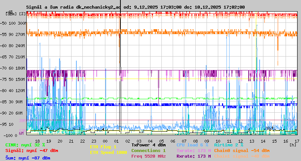Image resolution: width=301 pixels, height=161 pixels.
Task: Click the CINR legend entry
Action: pos(25,145)
